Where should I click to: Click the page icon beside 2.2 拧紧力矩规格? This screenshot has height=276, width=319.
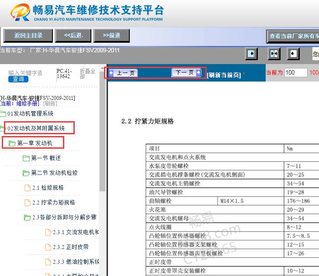[x=27, y=203]
